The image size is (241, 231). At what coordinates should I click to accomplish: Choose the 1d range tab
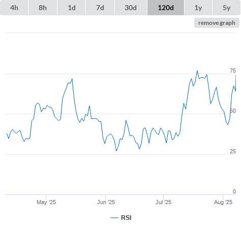[72, 8]
